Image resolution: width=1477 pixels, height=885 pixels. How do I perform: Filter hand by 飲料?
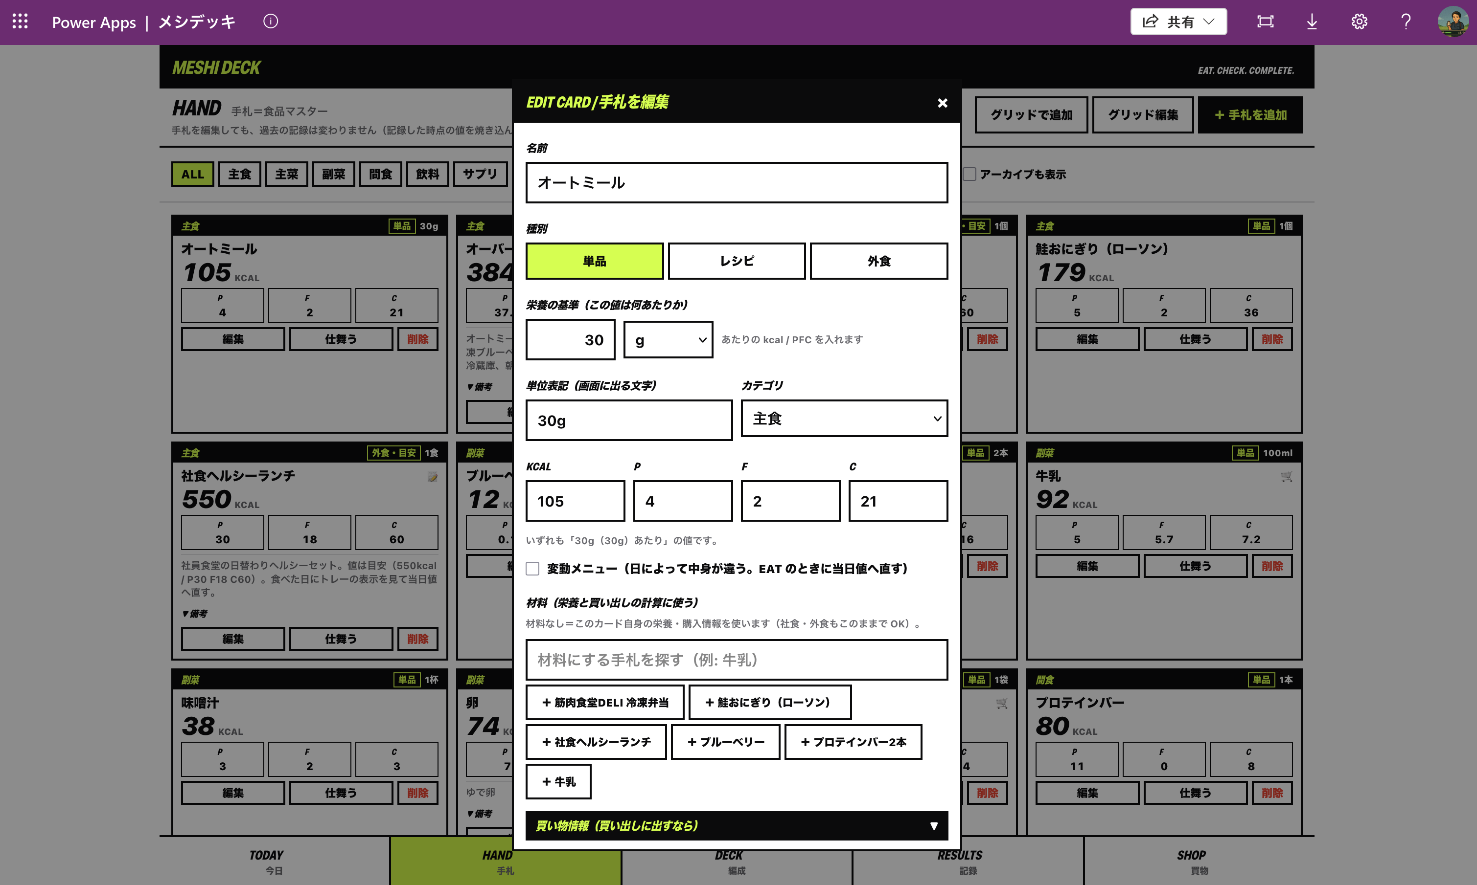point(427,174)
